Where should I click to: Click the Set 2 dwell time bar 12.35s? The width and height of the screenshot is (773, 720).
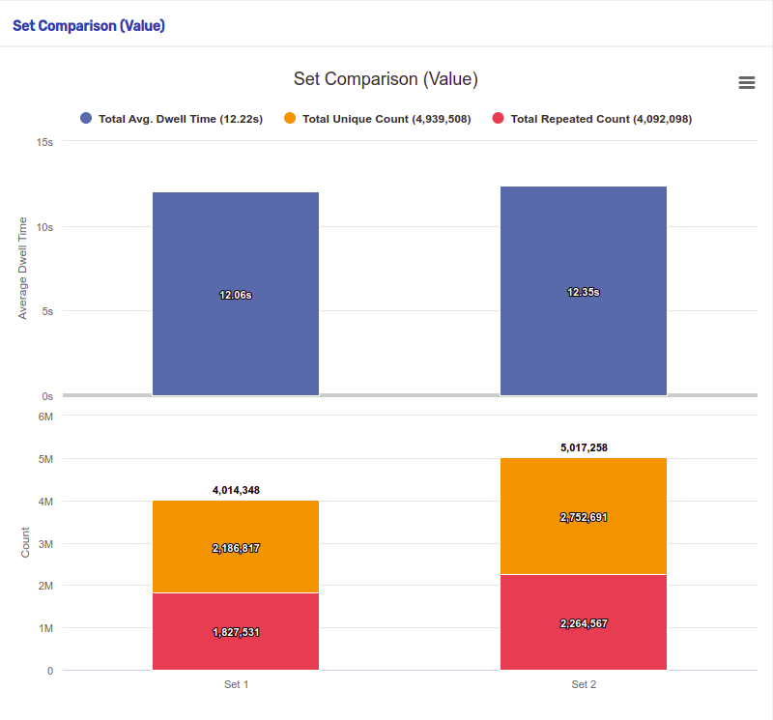pos(584,291)
